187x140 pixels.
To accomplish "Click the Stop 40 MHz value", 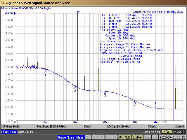I will point(152,132).
